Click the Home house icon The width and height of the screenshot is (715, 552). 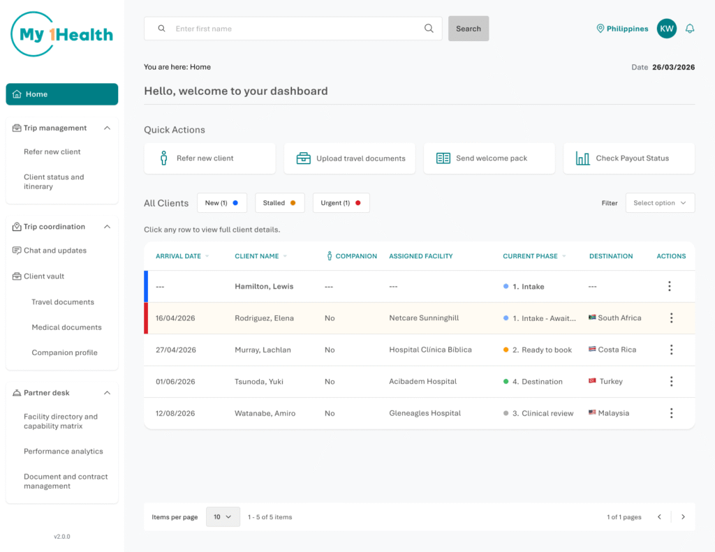pyautogui.click(x=17, y=94)
